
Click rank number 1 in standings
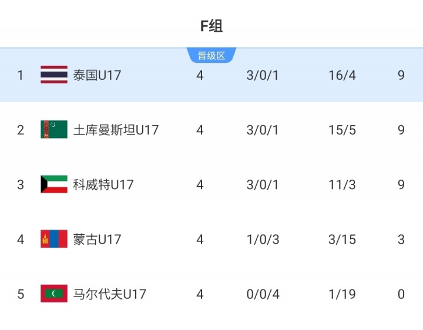coord(21,75)
